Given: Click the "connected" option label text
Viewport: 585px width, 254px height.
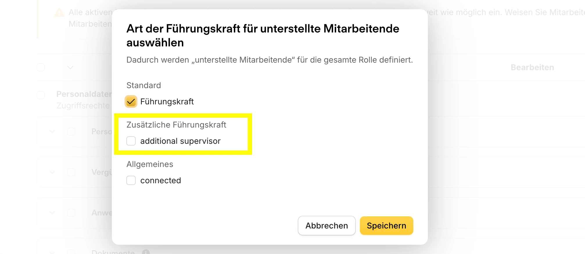Looking at the screenshot, I should pyautogui.click(x=161, y=180).
